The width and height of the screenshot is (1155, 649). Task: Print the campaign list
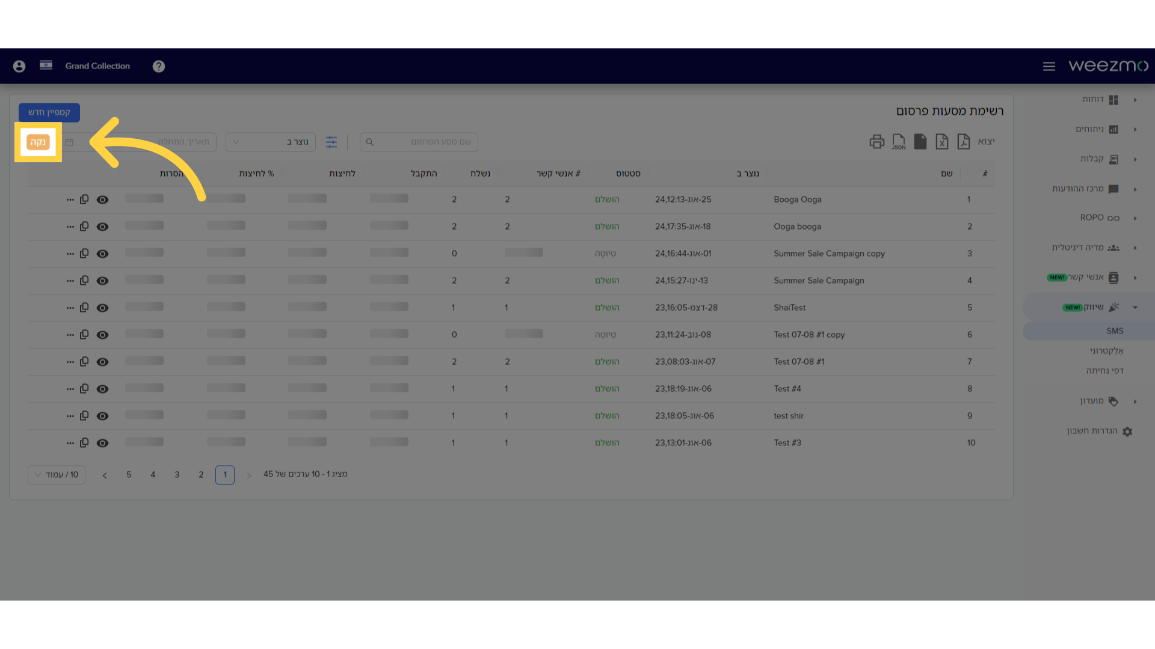click(x=877, y=142)
